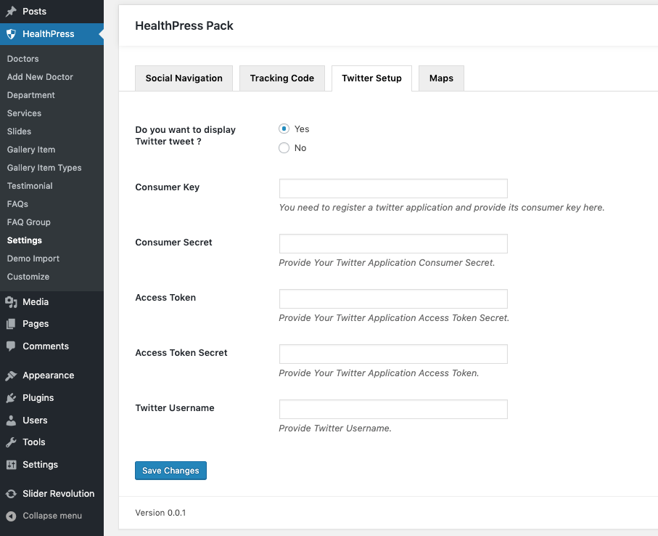
Task: Click the Slider Revolution refresh icon
Action: click(x=11, y=494)
